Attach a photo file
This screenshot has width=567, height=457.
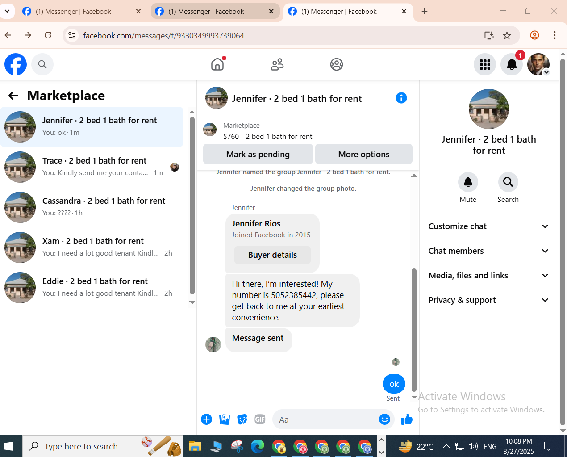[x=225, y=419]
